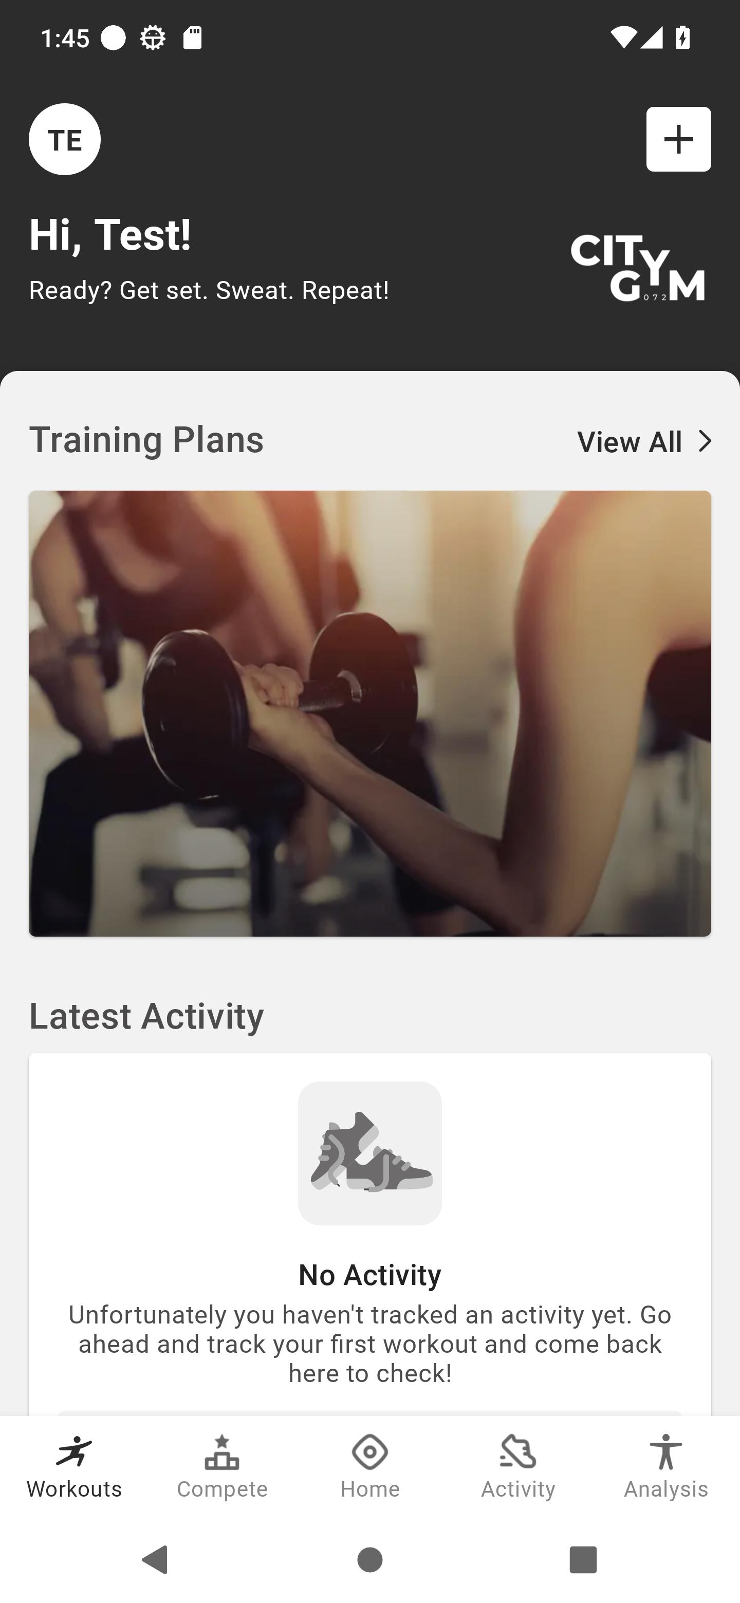Expand Training Plans via chevron arrow
The image size is (740, 1603).
click(705, 441)
